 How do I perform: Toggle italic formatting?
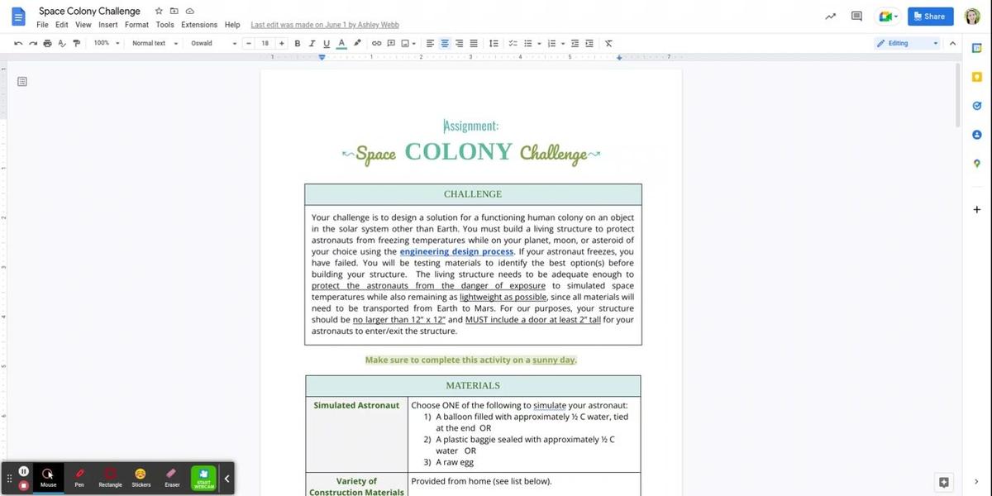coord(312,43)
